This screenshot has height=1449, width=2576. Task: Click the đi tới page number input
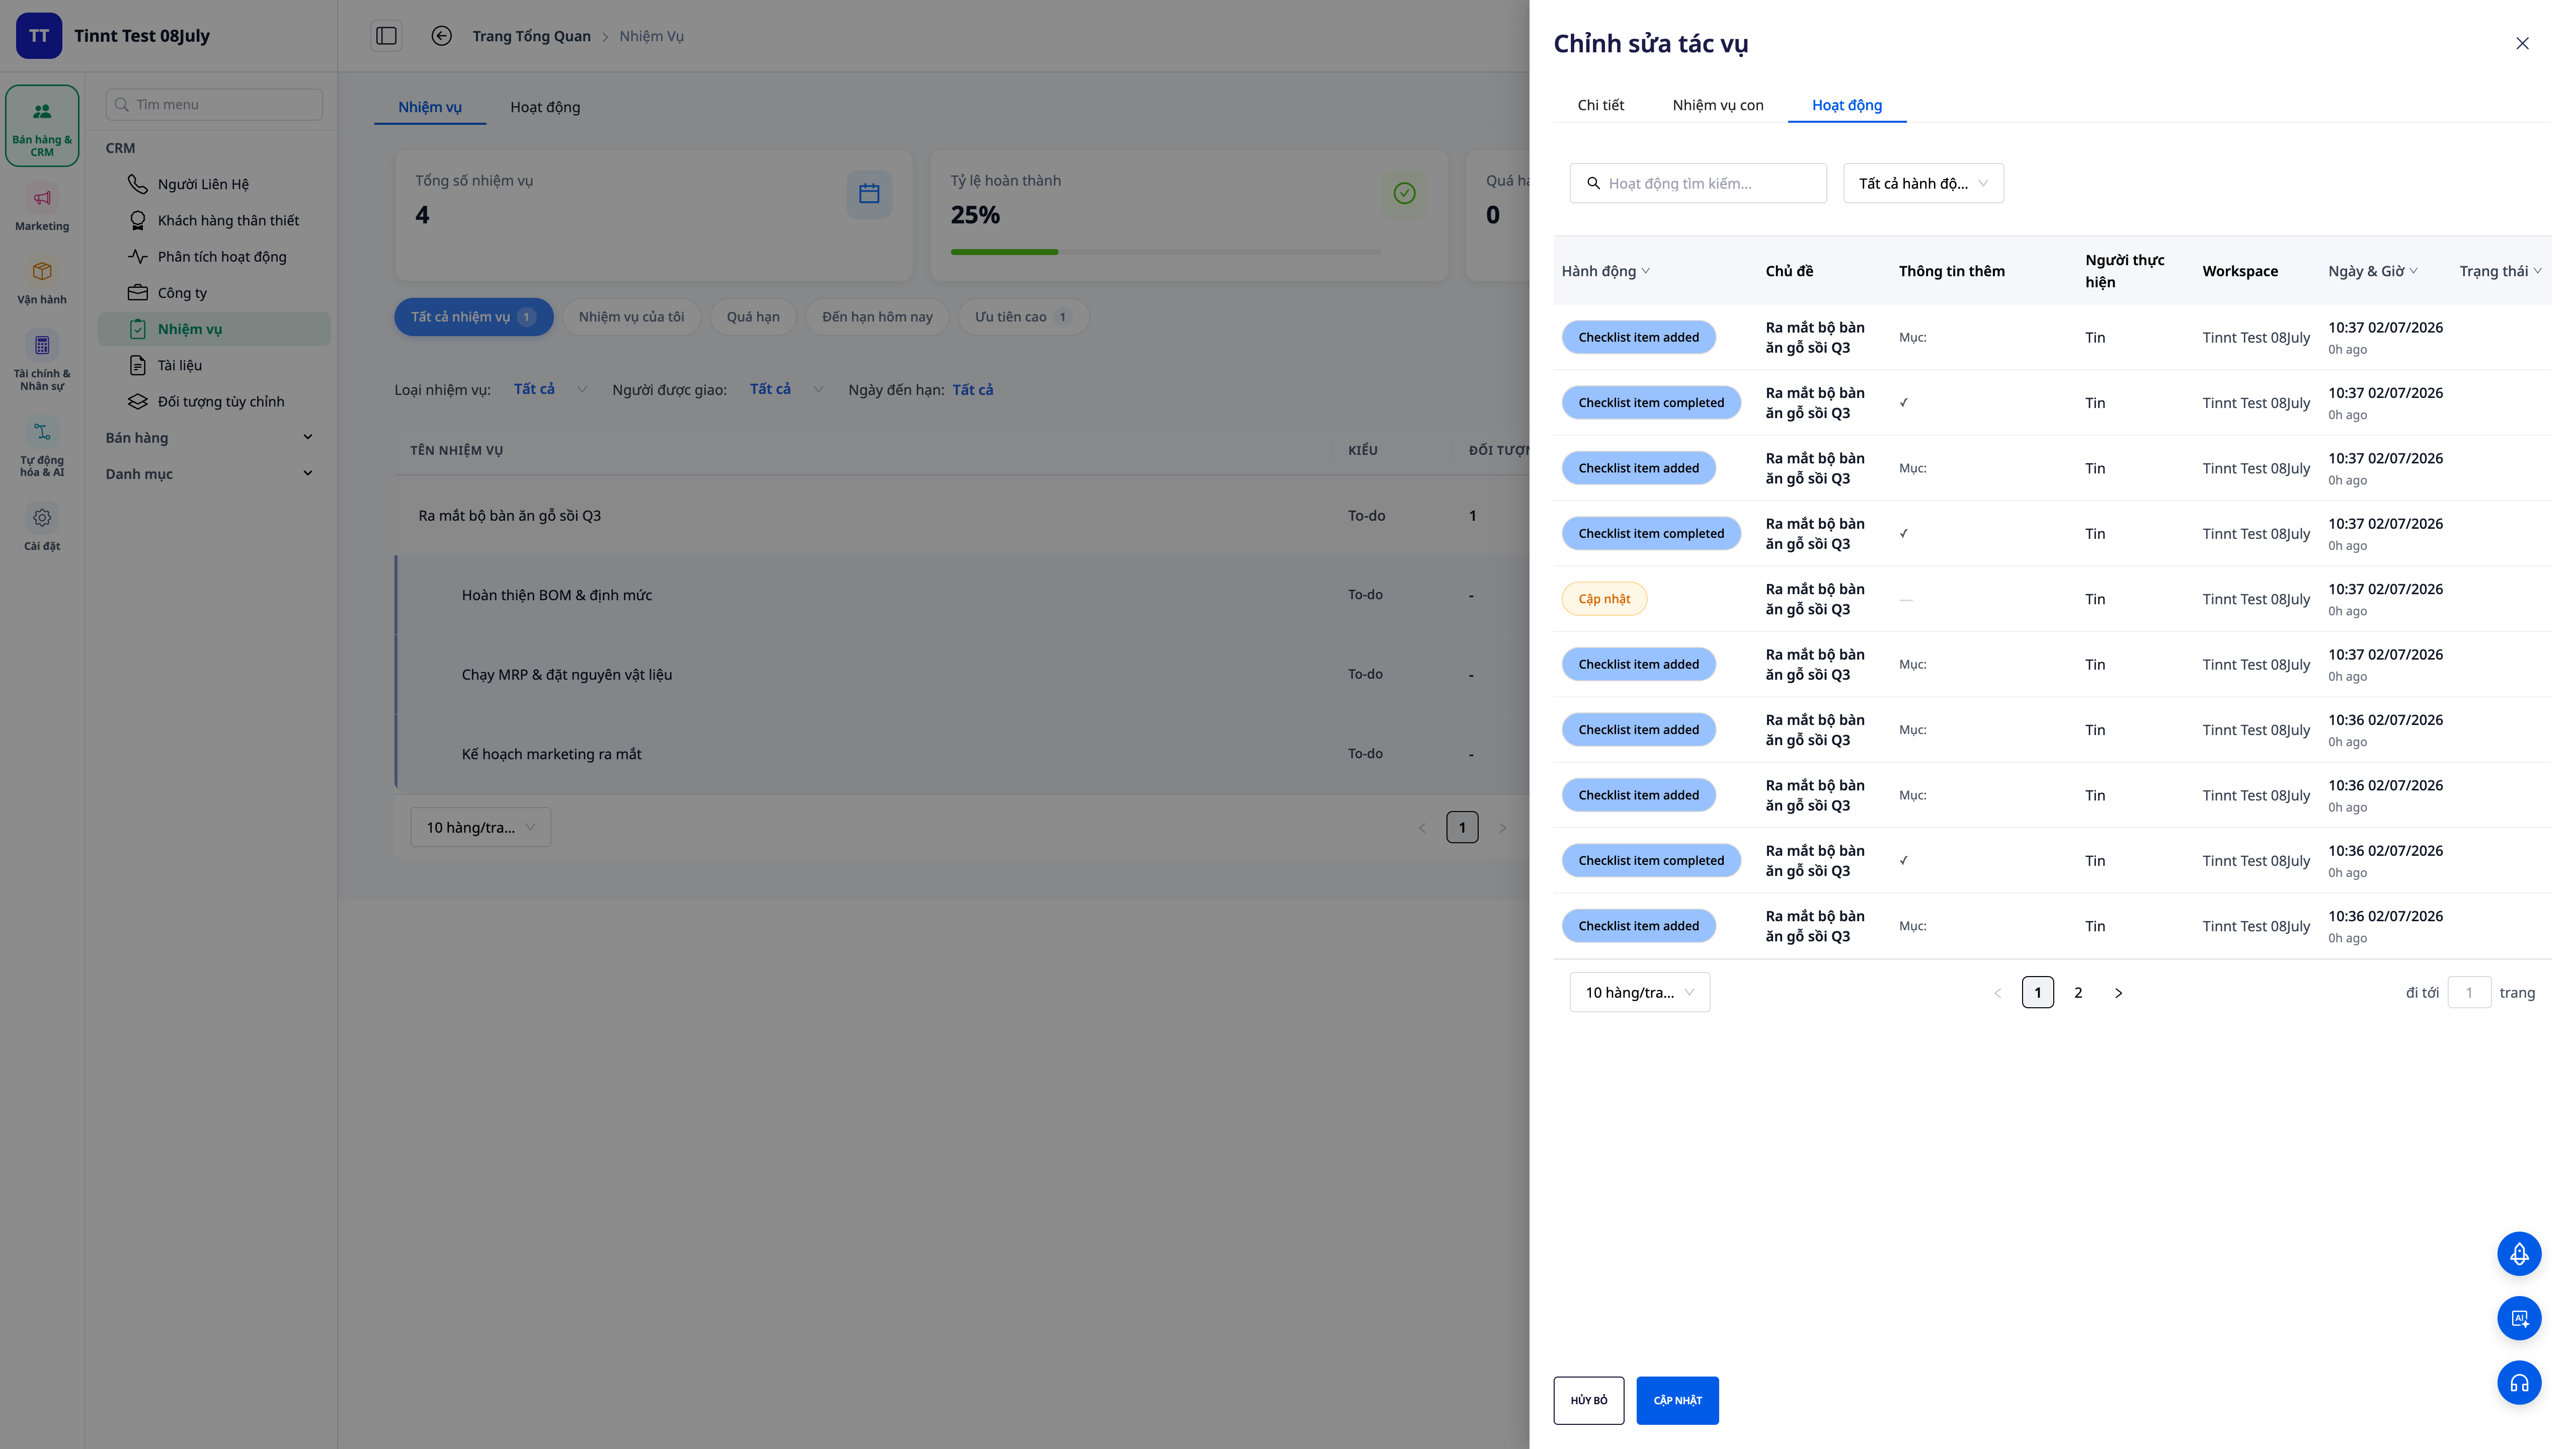click(2468, 993)
